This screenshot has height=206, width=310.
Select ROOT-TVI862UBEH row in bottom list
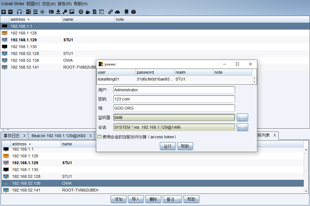(153, 190)
